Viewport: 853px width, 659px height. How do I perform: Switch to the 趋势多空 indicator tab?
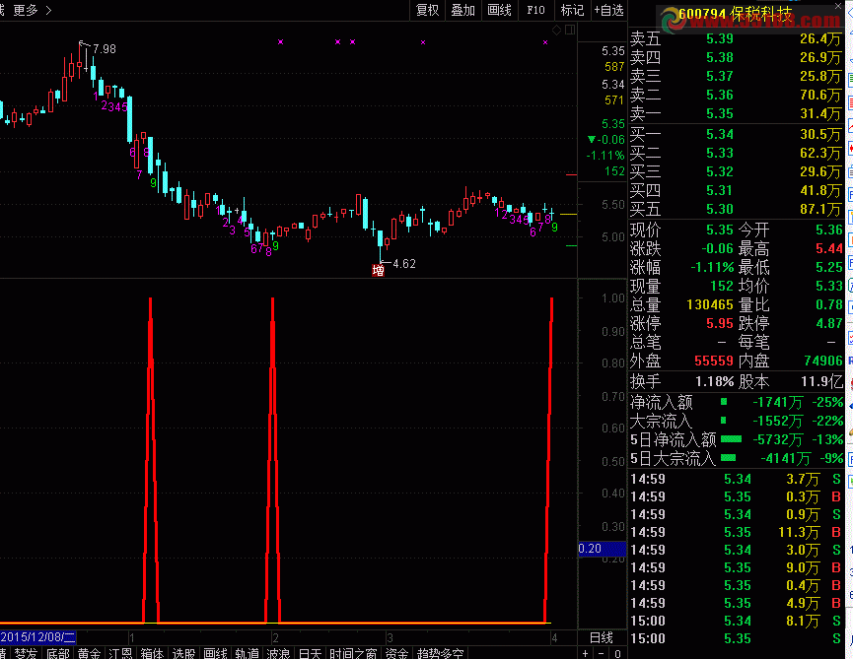click(440, 653)
